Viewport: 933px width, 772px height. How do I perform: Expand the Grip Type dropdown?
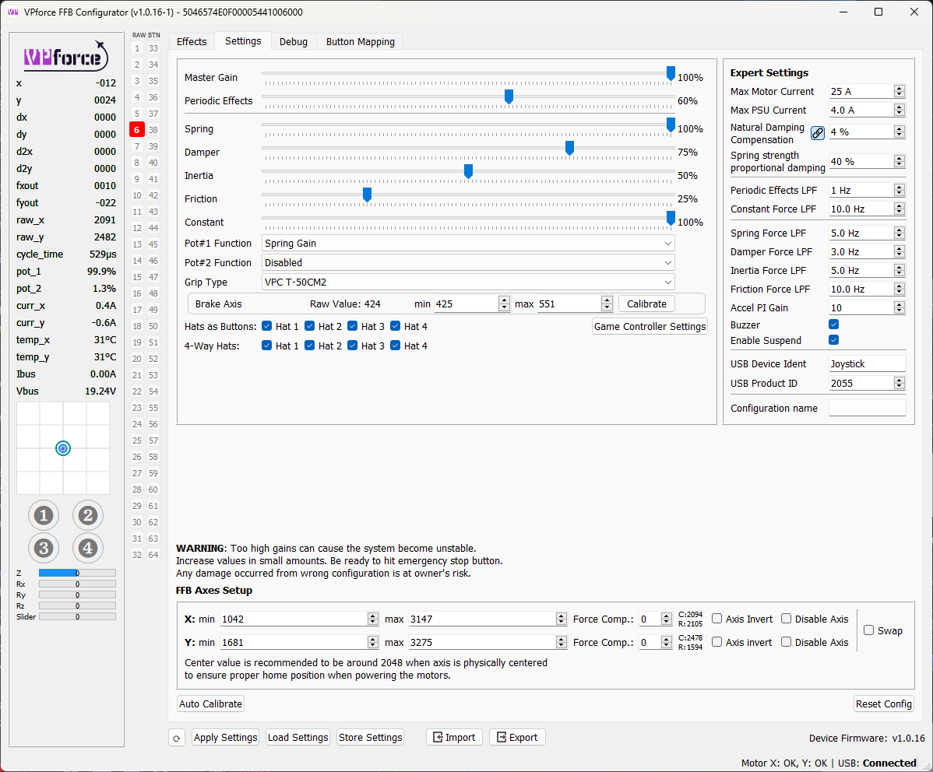pos(468,282)
